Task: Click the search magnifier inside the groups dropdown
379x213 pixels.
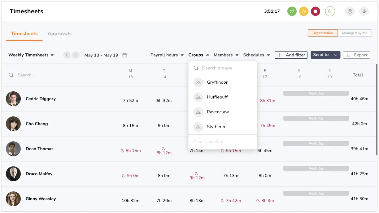Action: (x=196, y=68)
